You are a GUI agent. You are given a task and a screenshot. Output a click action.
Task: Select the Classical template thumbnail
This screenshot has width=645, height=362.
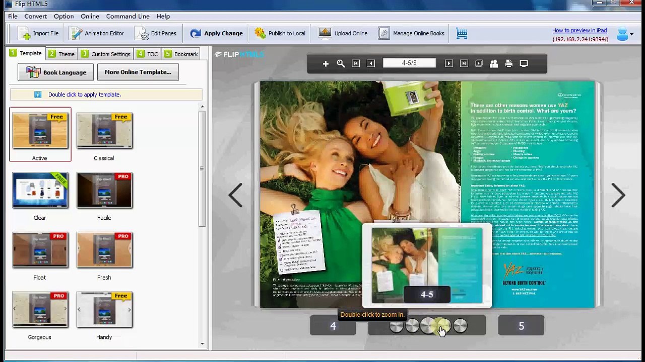[x=104, y=131]
